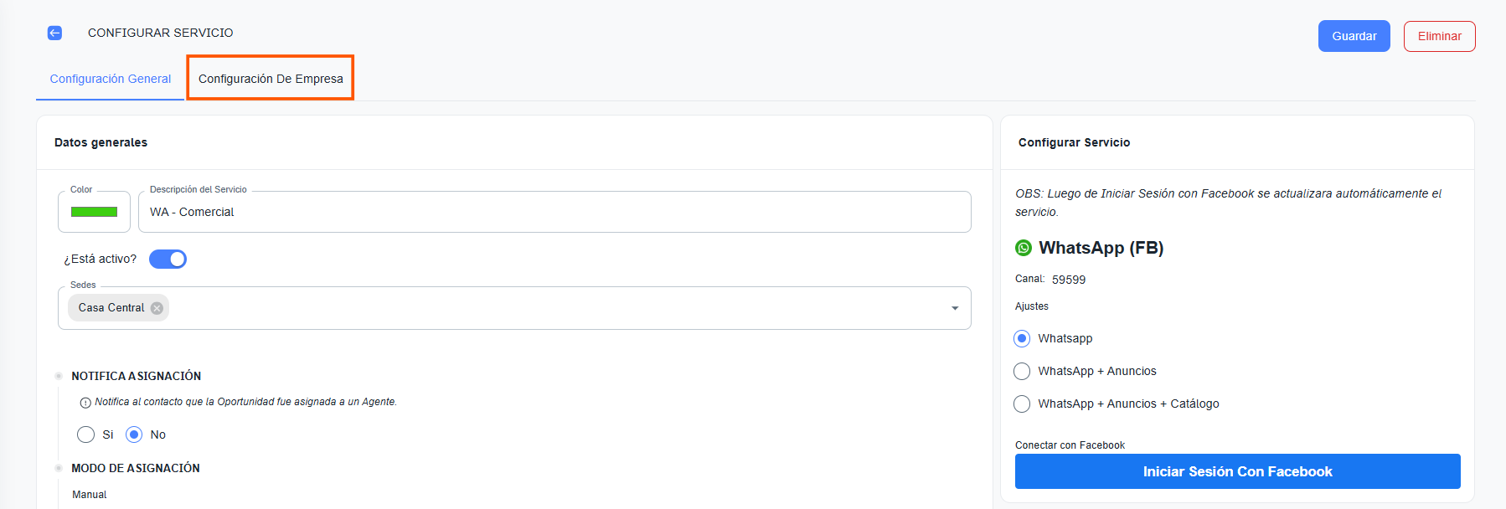Click the green Color swatch
Screen dimensions: 1506x509
point(94,212)
